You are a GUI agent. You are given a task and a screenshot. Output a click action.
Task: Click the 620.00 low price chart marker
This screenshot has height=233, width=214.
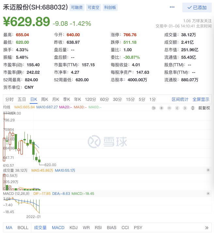(x=50, y=165)
